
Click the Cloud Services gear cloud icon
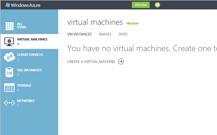pos(9,57)
